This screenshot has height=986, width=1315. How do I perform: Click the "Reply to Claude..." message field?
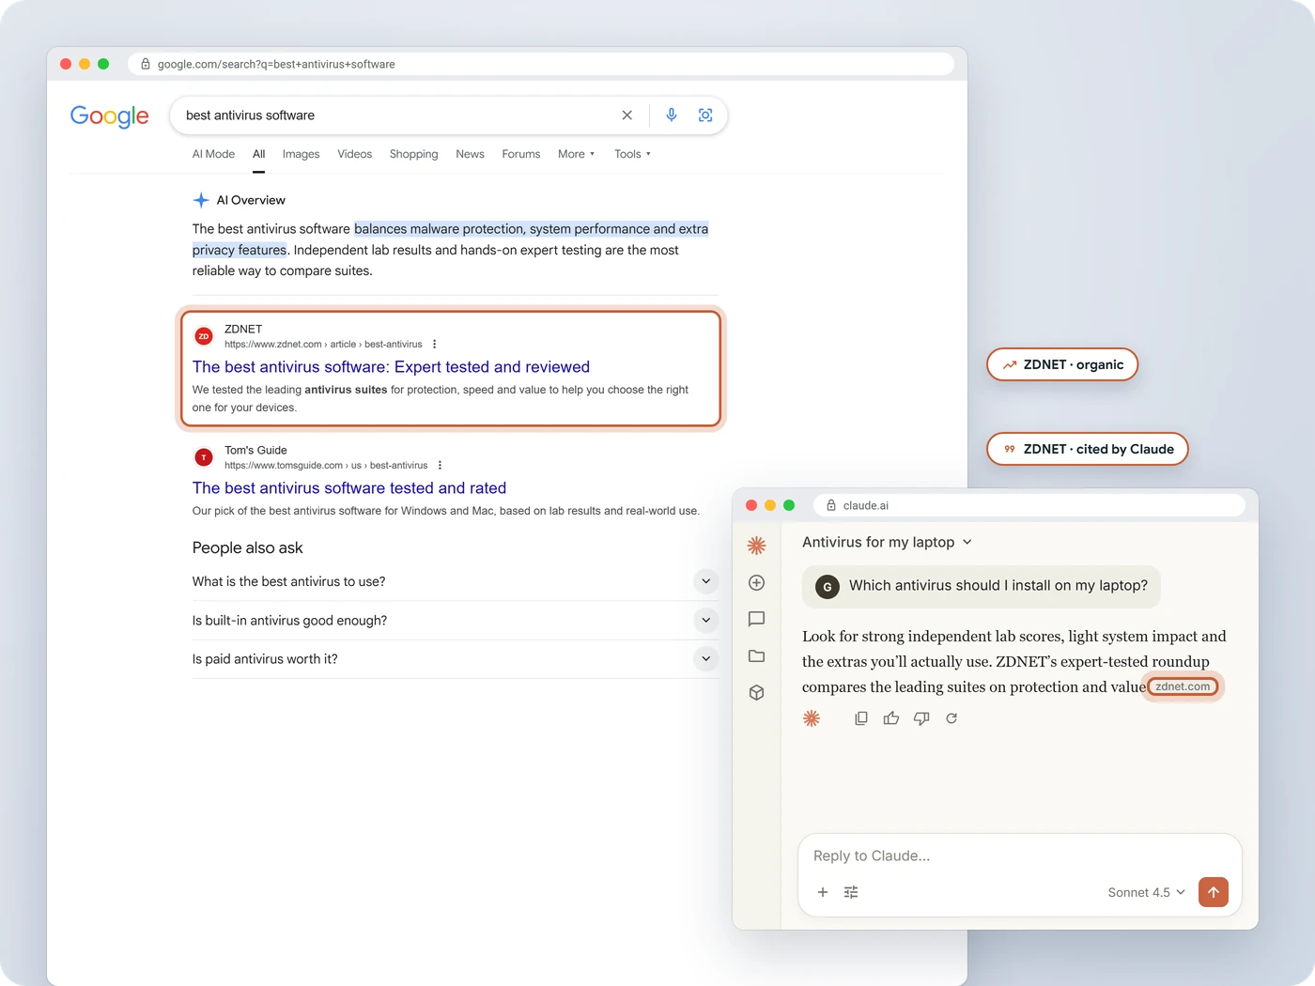(1019, 855)
